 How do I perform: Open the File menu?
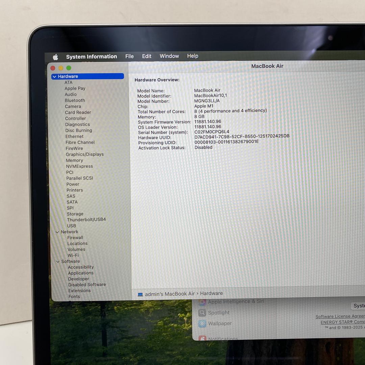pos(129,56)
